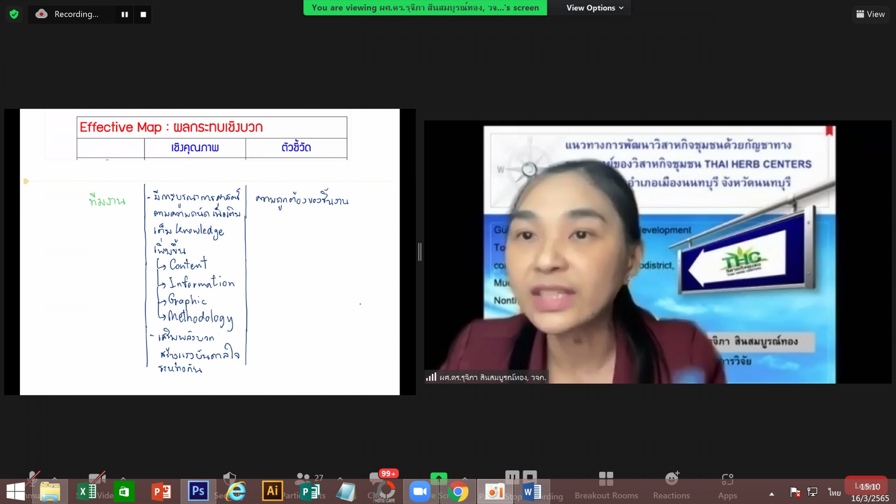Open Microsoft Word from the taskbar
The image size is (896, 504).
coord(532,492)
